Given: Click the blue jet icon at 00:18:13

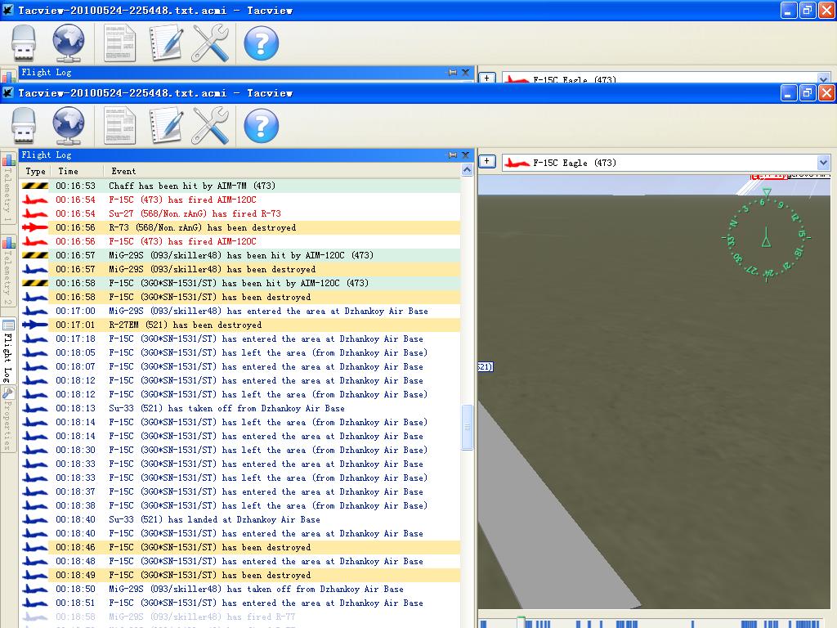Looking at the screenshot, I should coord(34,408).
